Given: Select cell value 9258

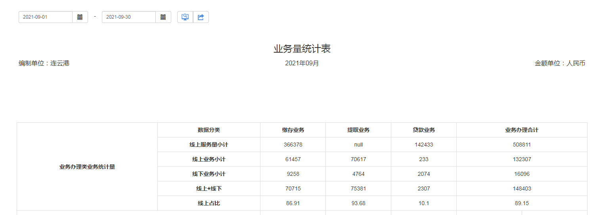Looking at the screenshot, I should pyautogui.click(x=293, y=174).
